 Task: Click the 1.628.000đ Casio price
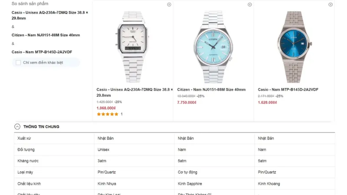point(267,102)
